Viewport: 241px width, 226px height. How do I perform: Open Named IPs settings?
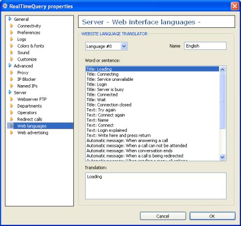(x=27, y=86)
